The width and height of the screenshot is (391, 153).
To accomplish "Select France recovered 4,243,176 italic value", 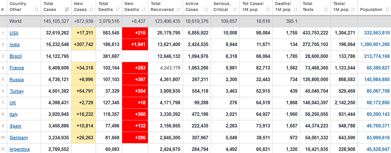I will 170,68.
